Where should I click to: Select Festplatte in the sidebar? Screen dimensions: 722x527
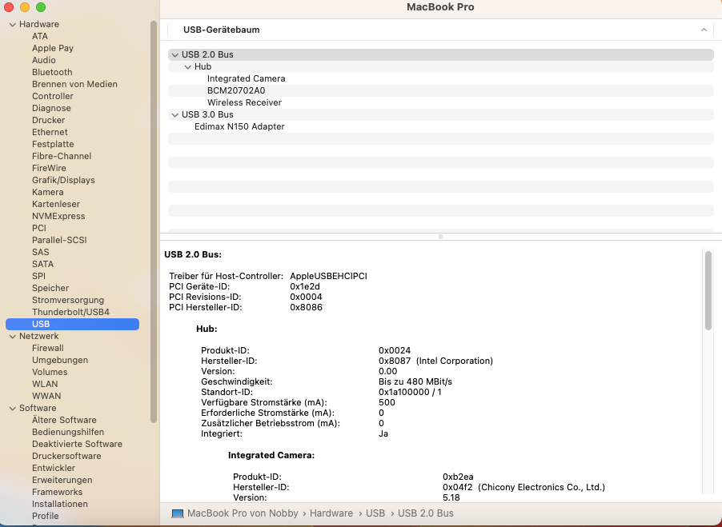pos(53,144)
